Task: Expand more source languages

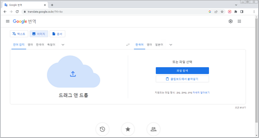Action: click(63, 45)
